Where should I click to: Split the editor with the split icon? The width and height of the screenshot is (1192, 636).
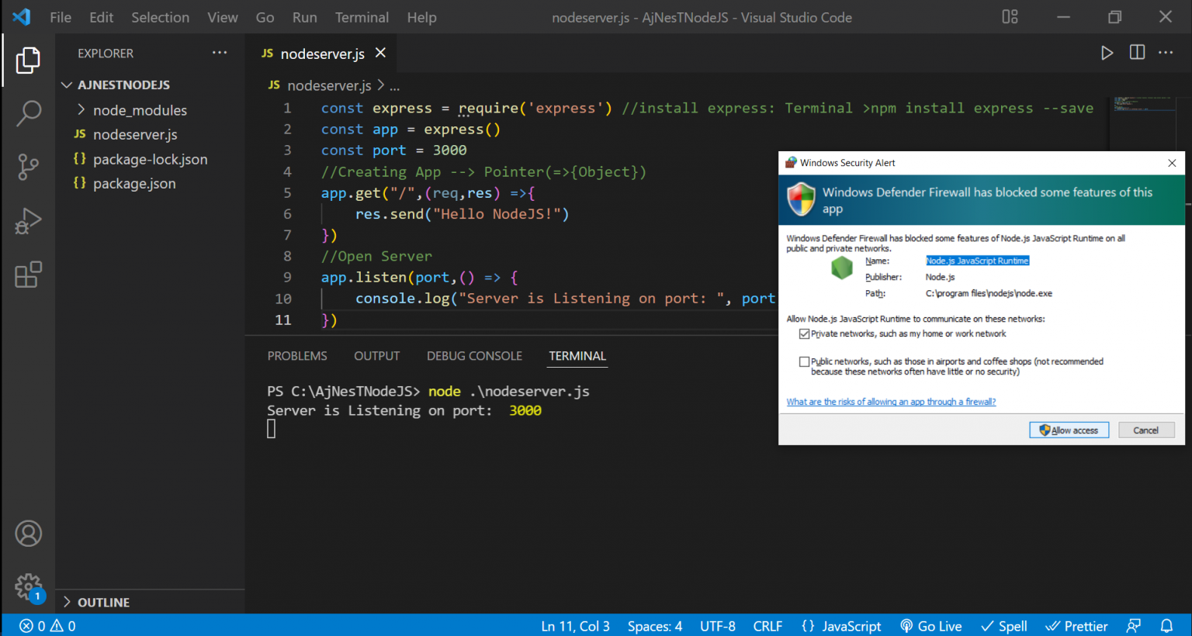coord(1137,53)
